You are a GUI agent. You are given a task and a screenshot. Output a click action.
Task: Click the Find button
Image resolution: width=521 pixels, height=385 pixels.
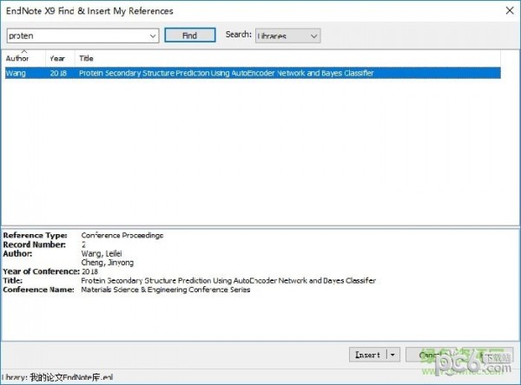pyautogui.click(x=190, y=36)
